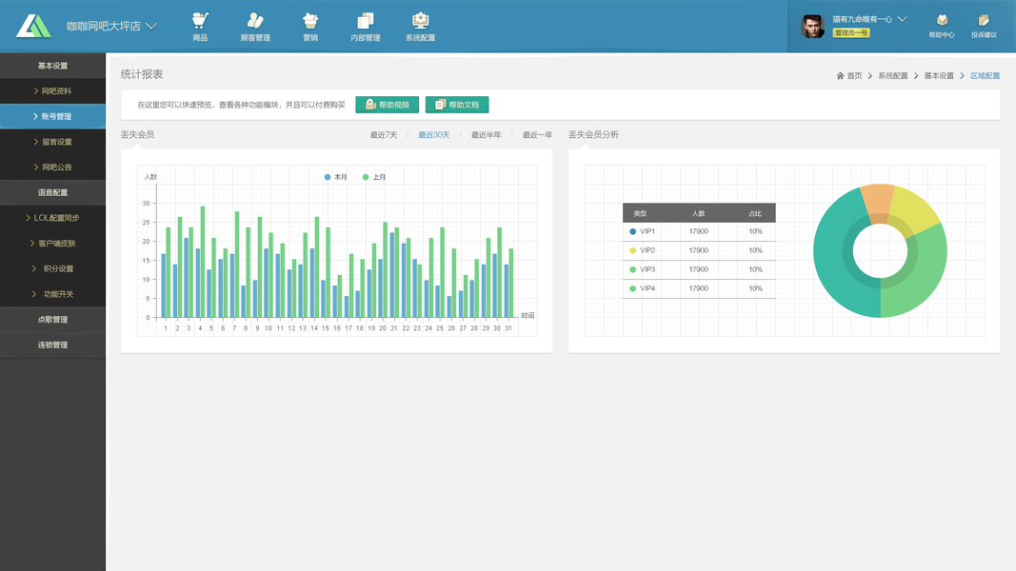This screenshot has width=1016, height=571.
Task: Open 网吧公告 in the sidebar
Action: (52, 167)
